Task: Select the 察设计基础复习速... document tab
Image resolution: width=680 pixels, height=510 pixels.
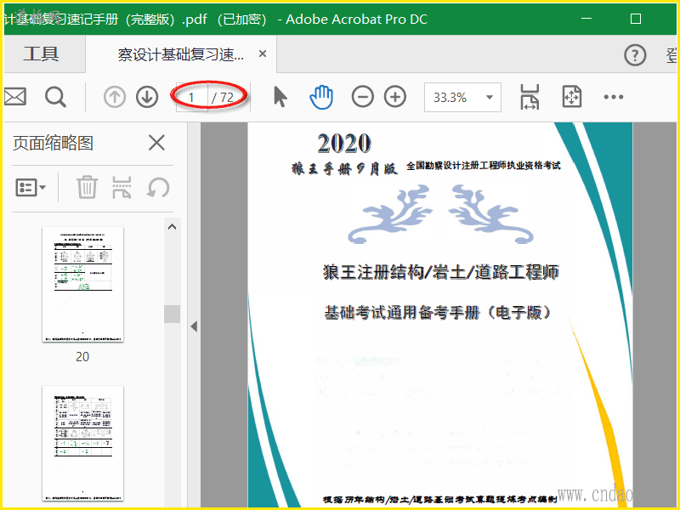Action: tap(181, 54)
